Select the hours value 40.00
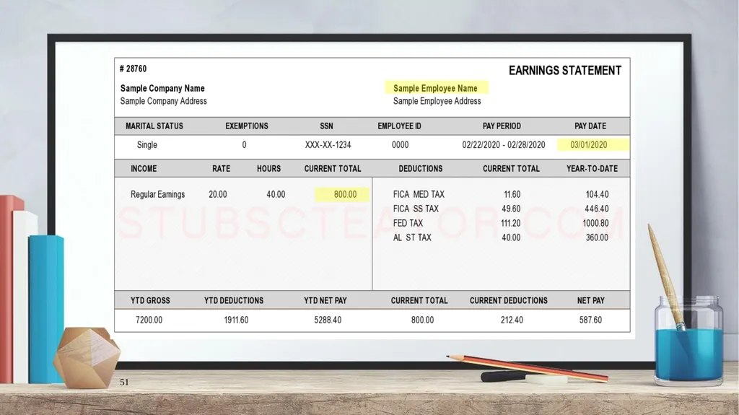The height and width of the screenshot is (415, 739). pyautogui.click(x=276, y=194)
